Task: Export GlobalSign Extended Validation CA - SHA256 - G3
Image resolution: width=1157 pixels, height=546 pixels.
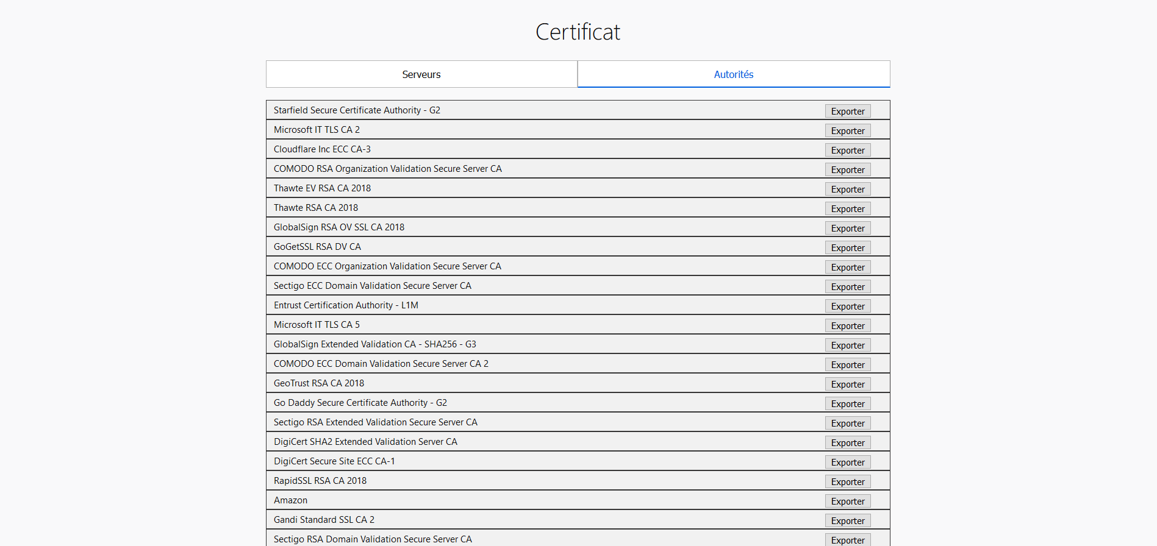Action: point(848,345)
